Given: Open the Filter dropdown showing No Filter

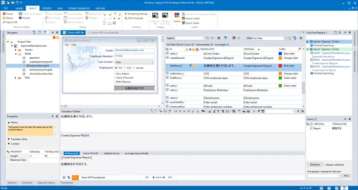Looking at the screenshot, I should pos(270,38).
